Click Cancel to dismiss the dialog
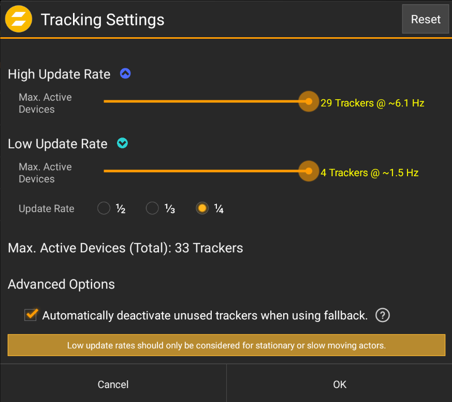The height and width of the screenshot is (402, 452). click(x=113, y=384)
